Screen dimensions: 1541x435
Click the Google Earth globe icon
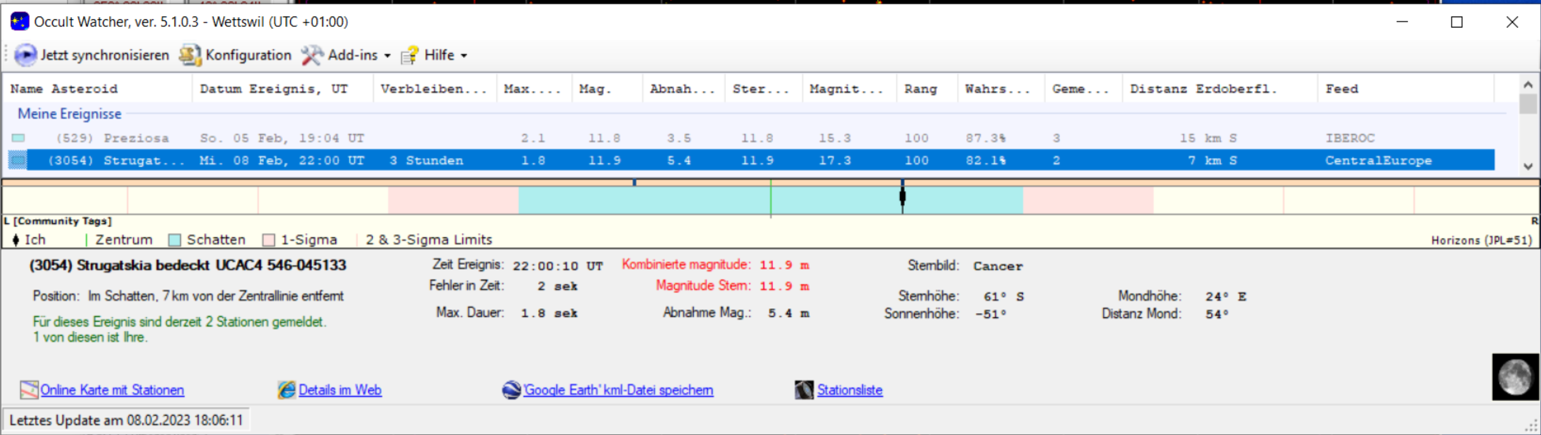[x=511, y=389]
